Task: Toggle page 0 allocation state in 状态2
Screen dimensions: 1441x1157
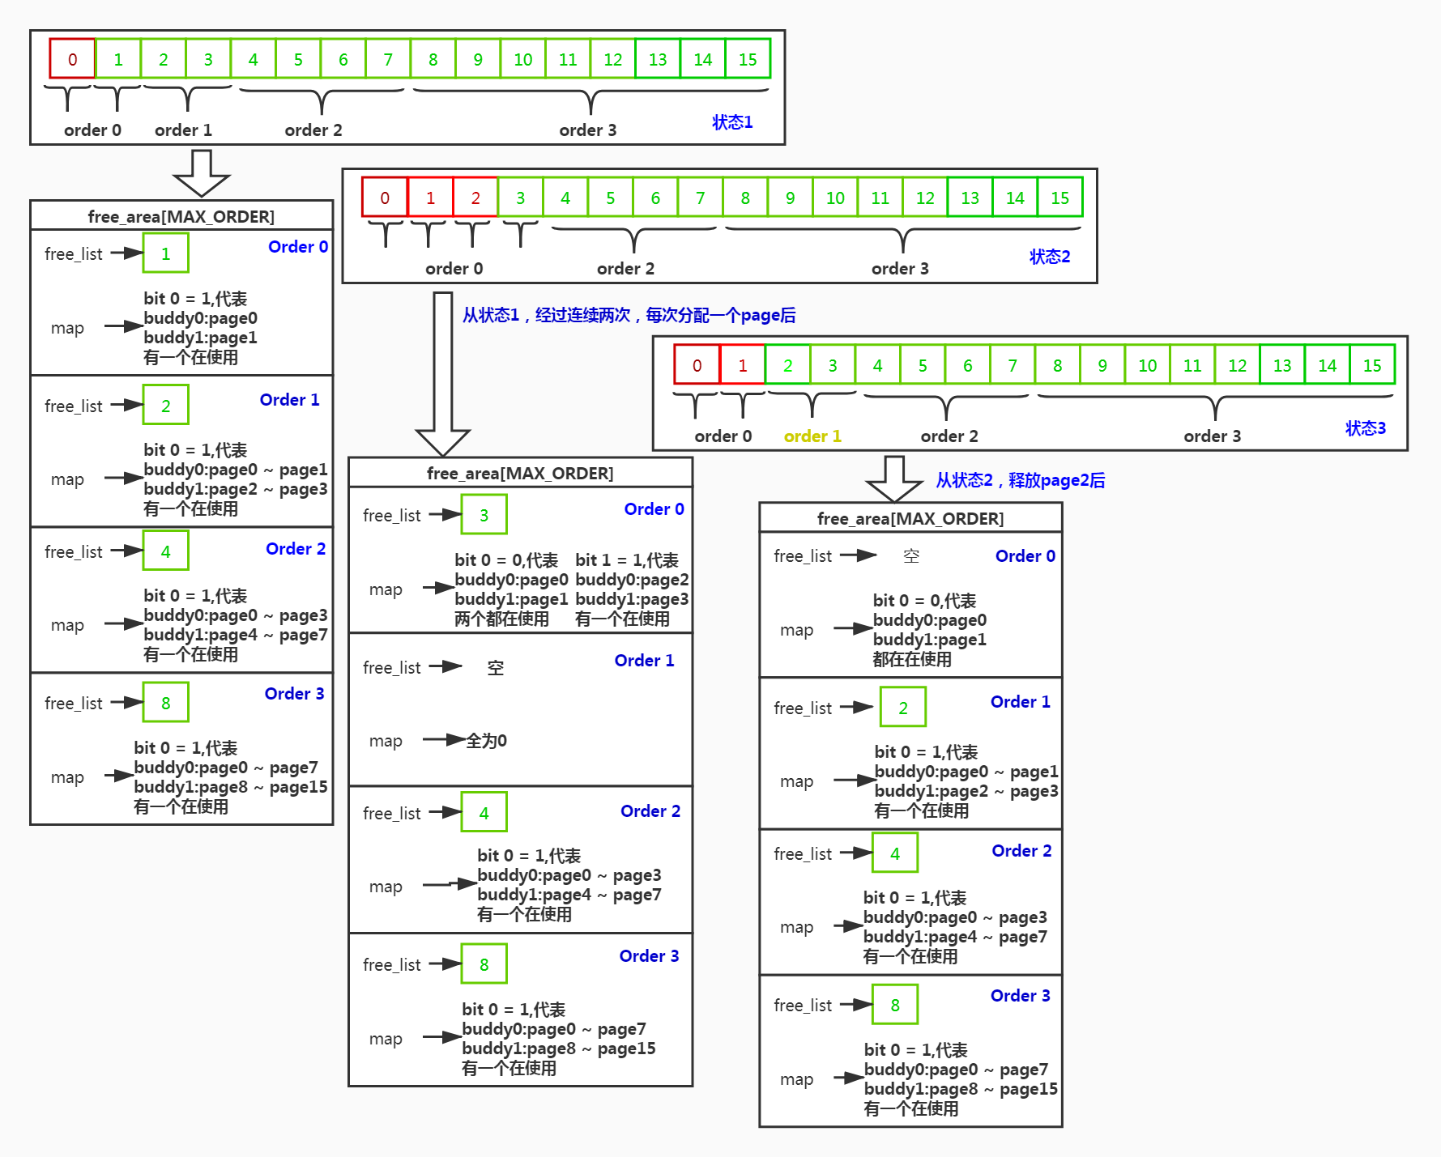Action: [x=384, y=197]
